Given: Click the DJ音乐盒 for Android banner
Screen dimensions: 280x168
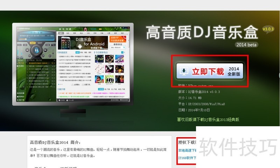Looking at the screenshot, I should click(83, 43).
